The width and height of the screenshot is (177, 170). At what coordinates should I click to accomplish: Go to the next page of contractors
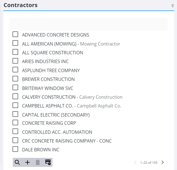tap(163, 162)
